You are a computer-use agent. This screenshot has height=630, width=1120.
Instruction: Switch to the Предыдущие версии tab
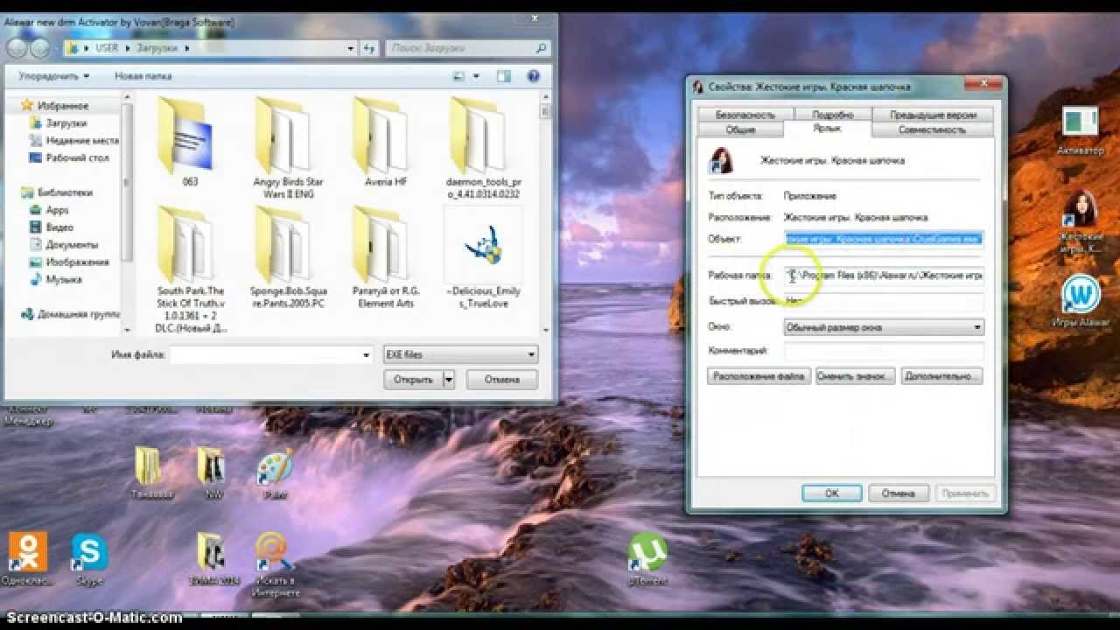tap(933, 115)
